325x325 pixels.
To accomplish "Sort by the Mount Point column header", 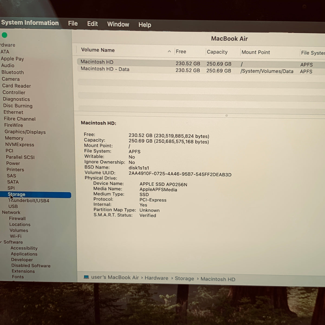I will [x=256, y=52].
